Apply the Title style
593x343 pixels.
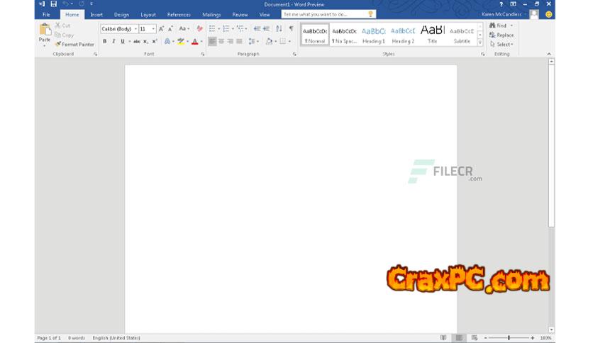(x=432, y=35)
